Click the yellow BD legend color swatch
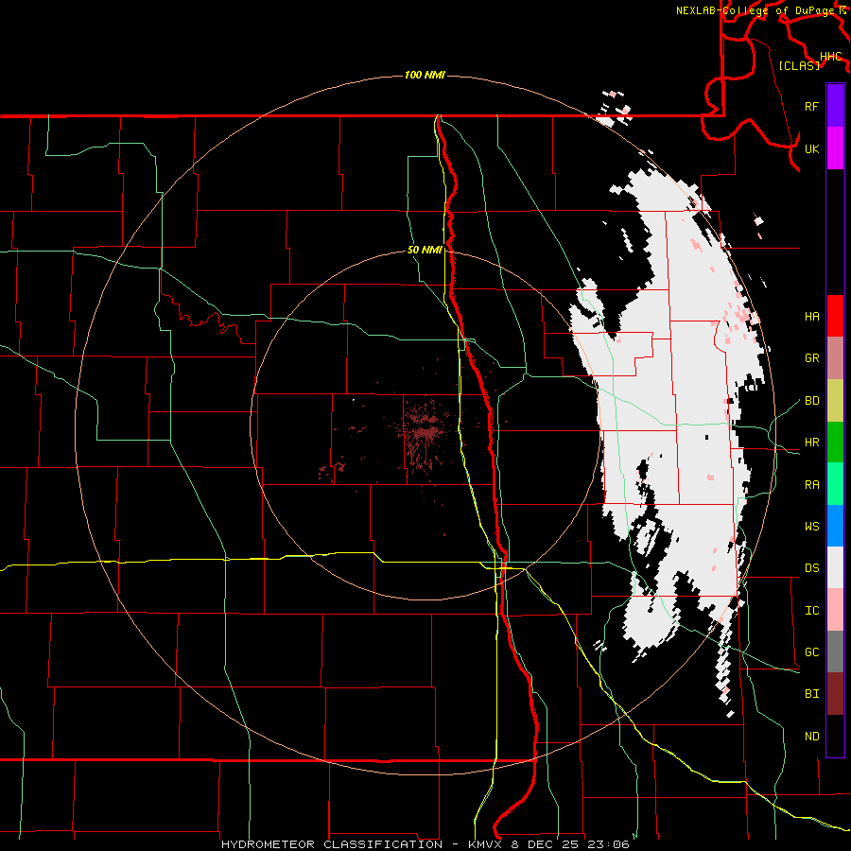Image resolution: width=851 pixels, height=851 pixels. pos(835,400)
